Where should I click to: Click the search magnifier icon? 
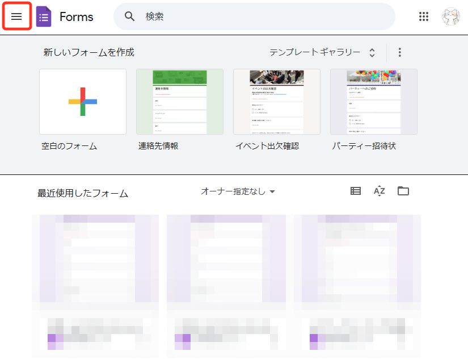pyautogui.click(x=129, y=16)
